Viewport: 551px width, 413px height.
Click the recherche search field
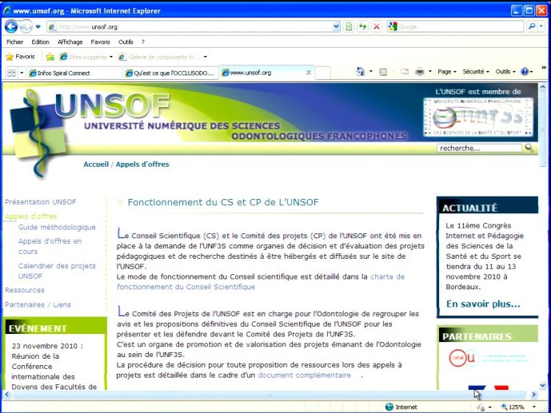479,148
